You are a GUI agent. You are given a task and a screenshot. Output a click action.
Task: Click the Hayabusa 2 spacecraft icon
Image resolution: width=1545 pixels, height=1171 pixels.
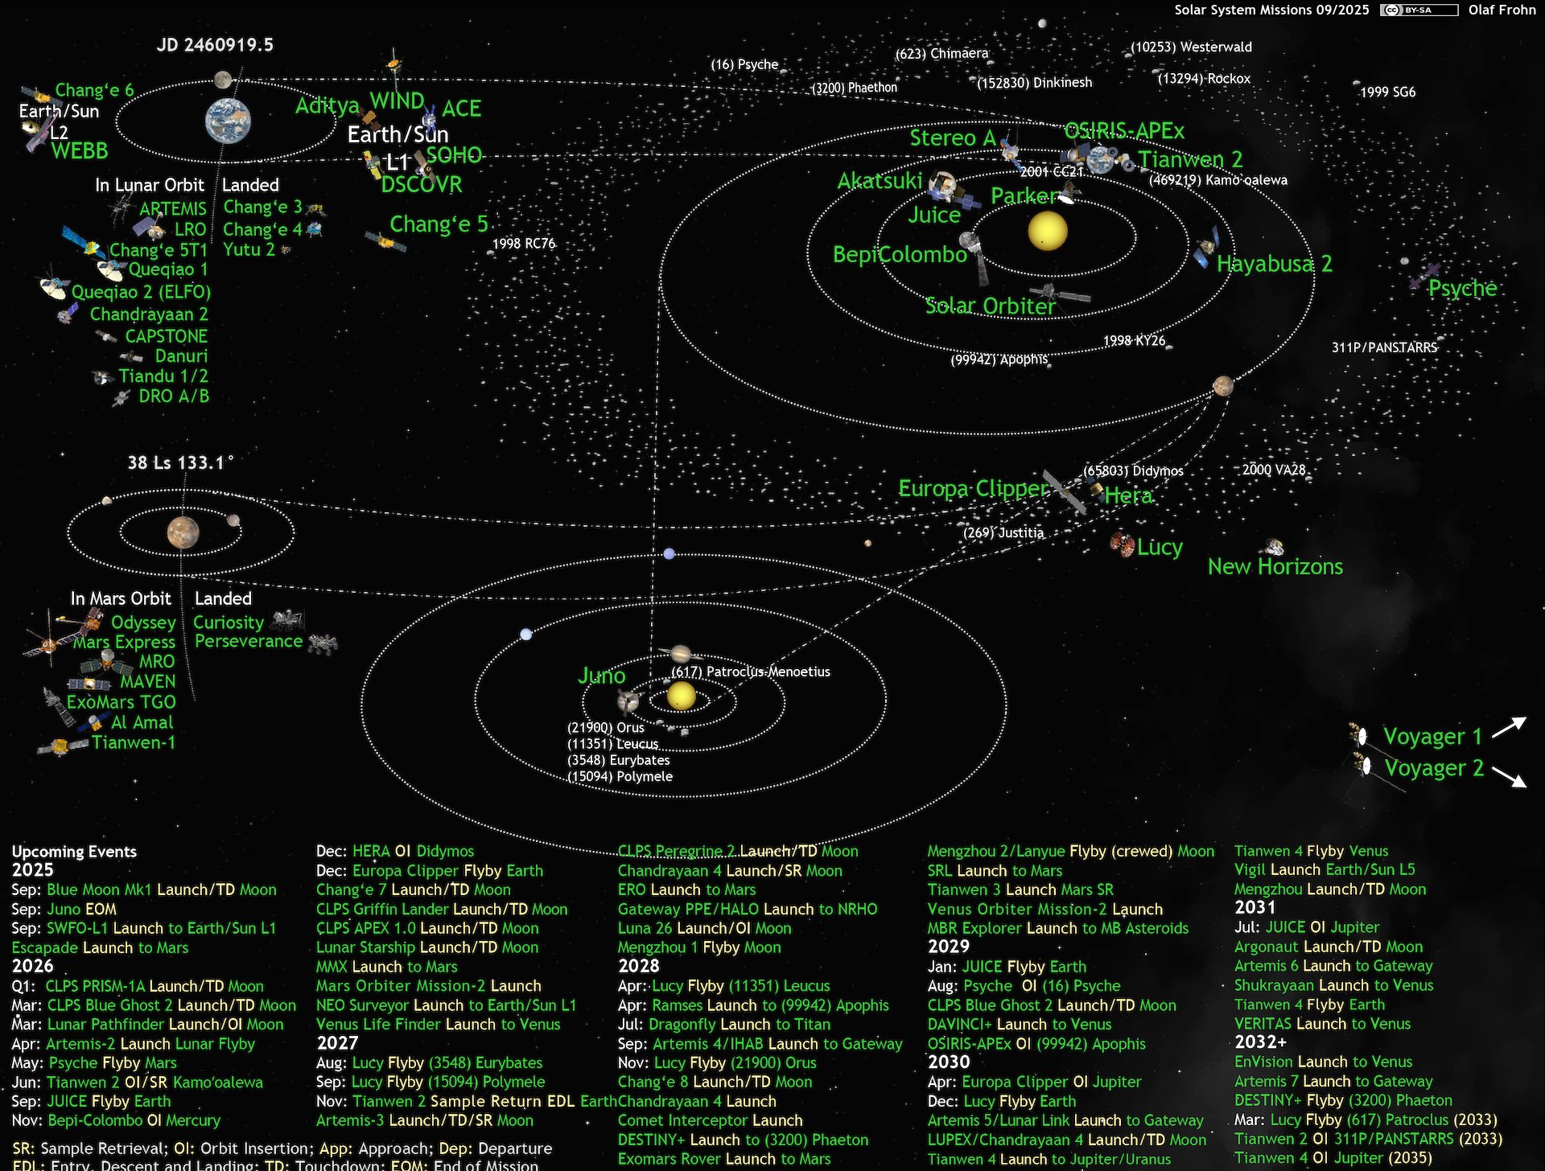click(x=1206, y=248)
